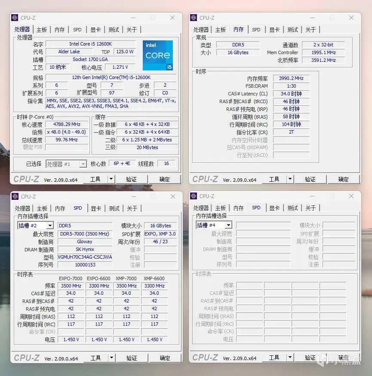Click XMP-6600 column header in timing table

154,278
